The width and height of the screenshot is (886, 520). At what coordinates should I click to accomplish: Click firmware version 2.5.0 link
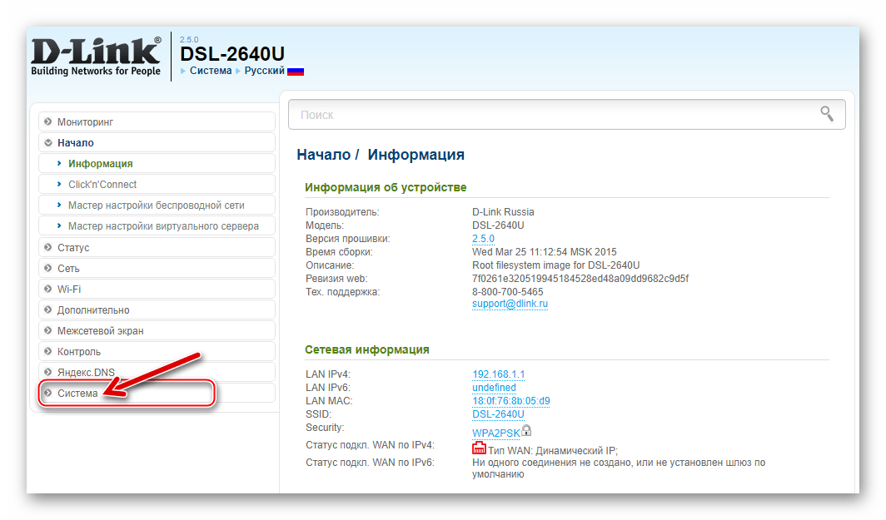tap(483, 239)
